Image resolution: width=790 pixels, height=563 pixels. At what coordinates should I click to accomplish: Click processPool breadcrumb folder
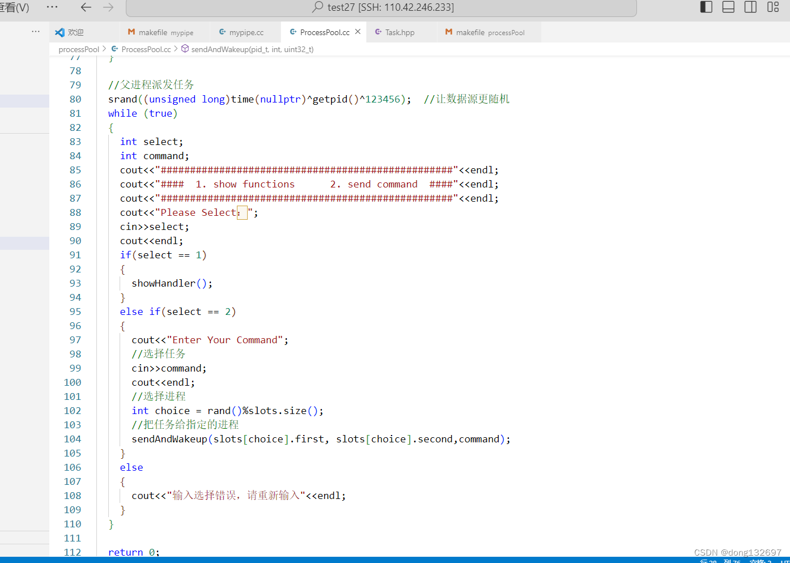[x=79, y=49]
